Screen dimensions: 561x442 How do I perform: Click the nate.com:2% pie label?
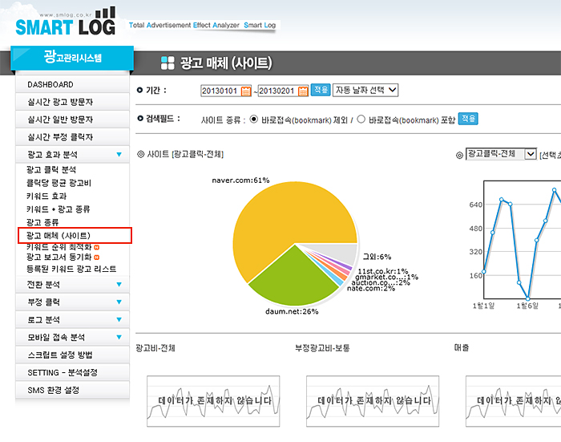tap(371, 288)
